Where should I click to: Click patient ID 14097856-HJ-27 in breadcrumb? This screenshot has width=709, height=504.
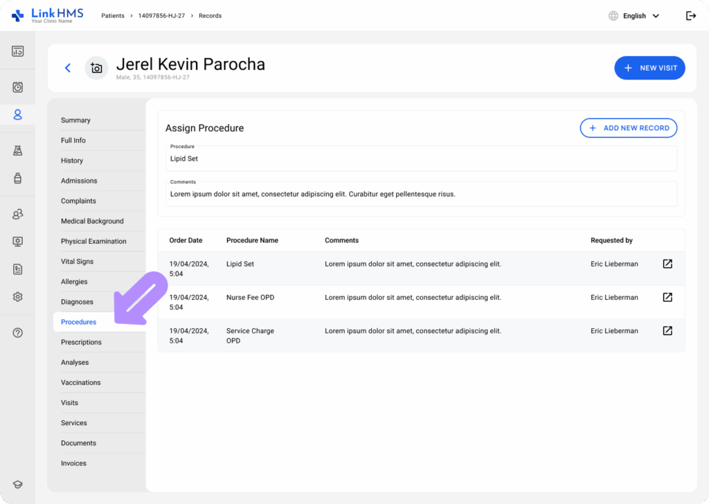pos(161,16)
